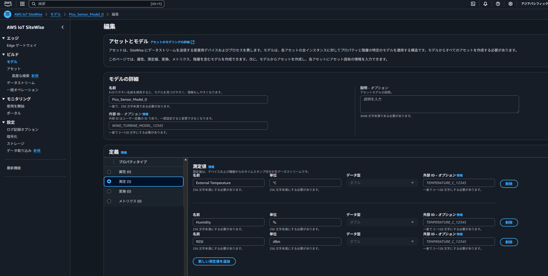
Task: Collapse the モニタリング section
Action: (4, 99)
